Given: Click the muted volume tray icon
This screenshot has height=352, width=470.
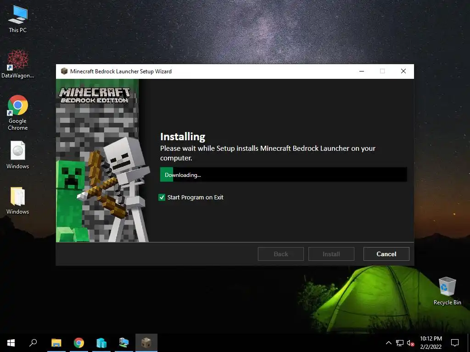Looking at the screenshot, I should coord(410,343).
